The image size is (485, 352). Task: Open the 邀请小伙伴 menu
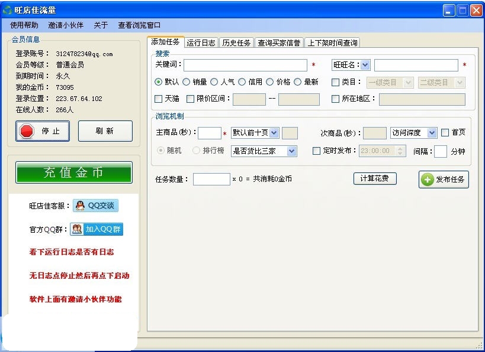pyautogui.click(x=66, y=25)
